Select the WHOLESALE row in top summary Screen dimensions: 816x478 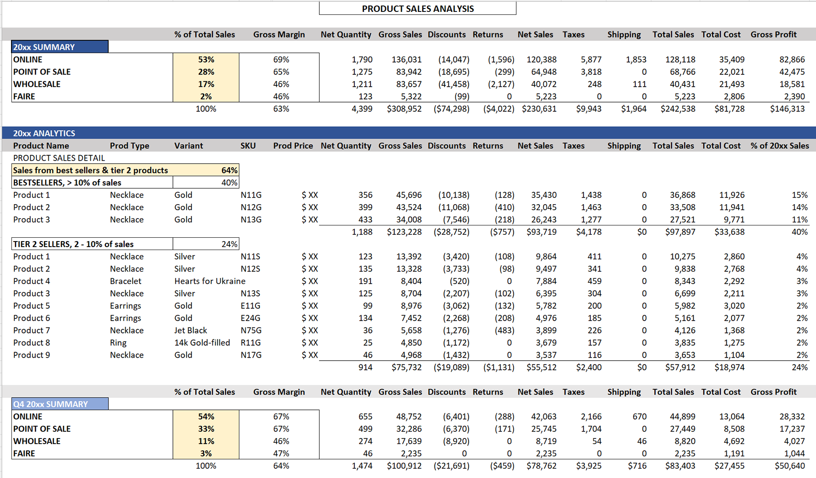(x=37, y=84)
